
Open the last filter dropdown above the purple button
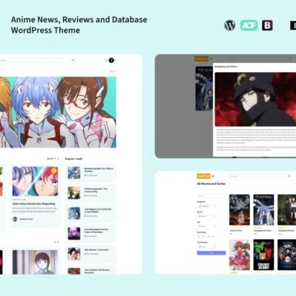click(x=206, y=247)
